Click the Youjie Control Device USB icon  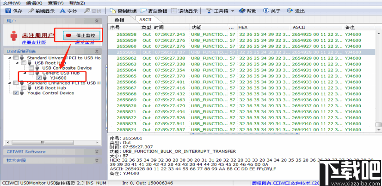click(x=22, y=93)
